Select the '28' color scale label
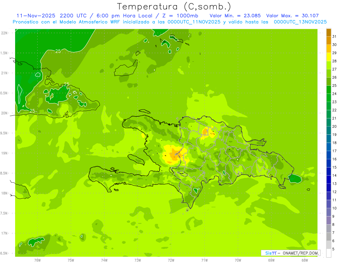The image size is (342, 264). tap(334, 61)
